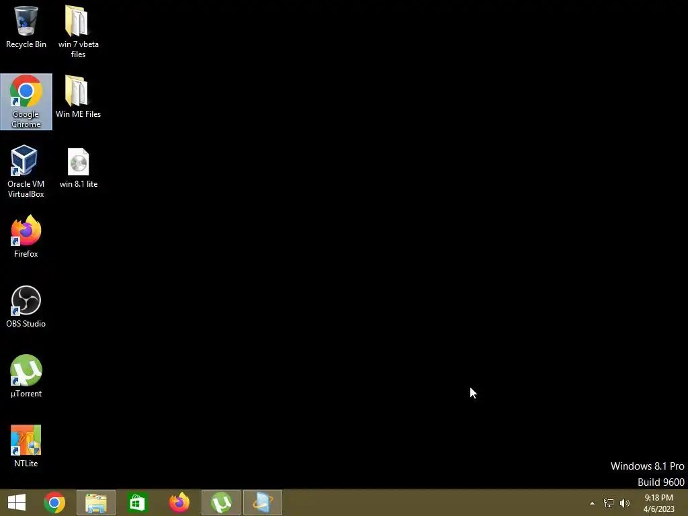Open the Windows Start button

coord(17,503)
